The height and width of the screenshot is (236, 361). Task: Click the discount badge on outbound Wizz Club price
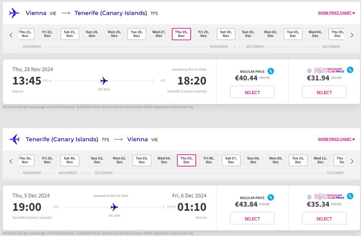(350, 70)
